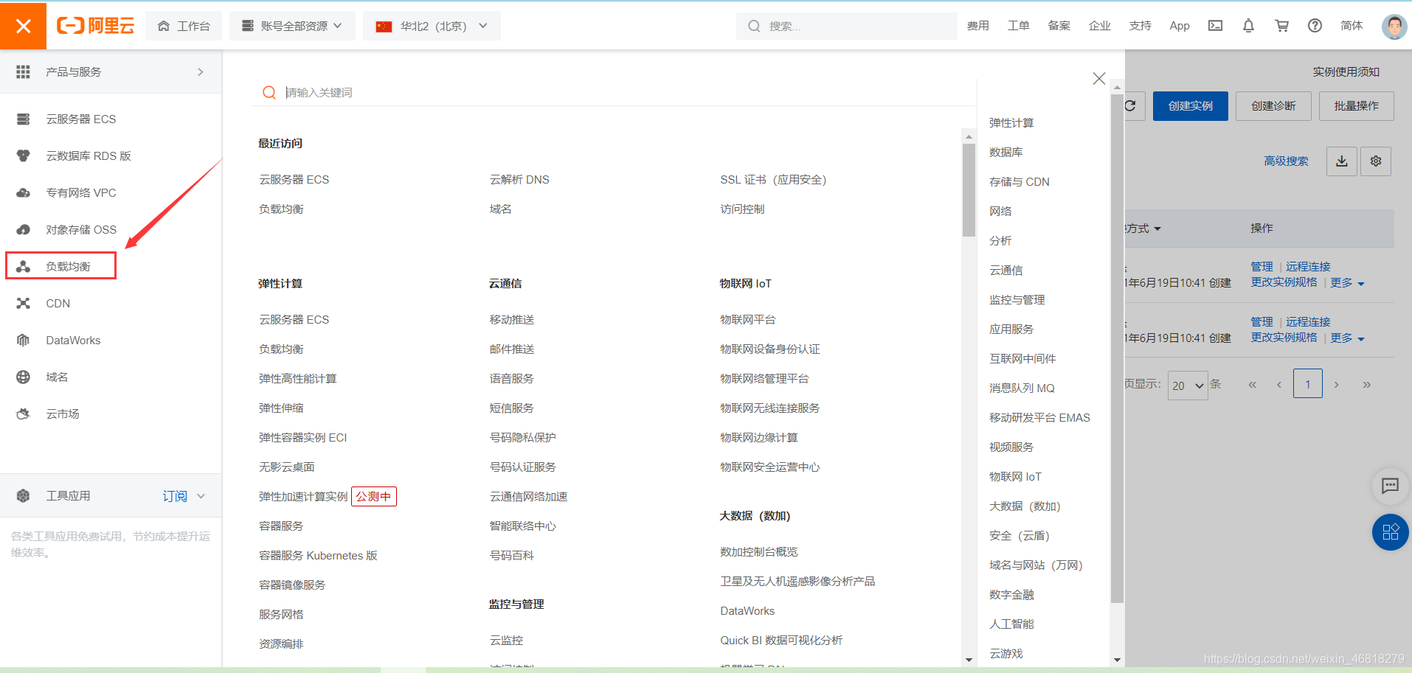Jump to 监控与管理 category
This screenshot has height=673, width=1412.
pyautogui.click(x=1017, y=300)
